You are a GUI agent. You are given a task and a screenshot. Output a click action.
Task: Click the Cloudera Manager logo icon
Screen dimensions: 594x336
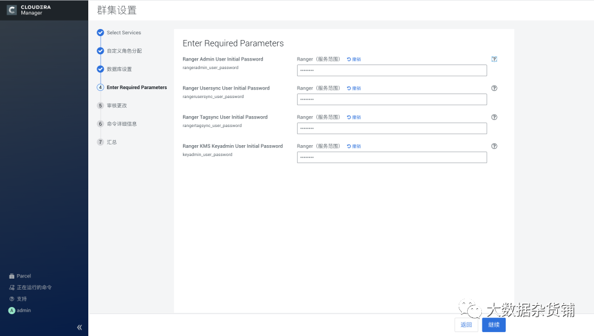click(x=12, y=10)
